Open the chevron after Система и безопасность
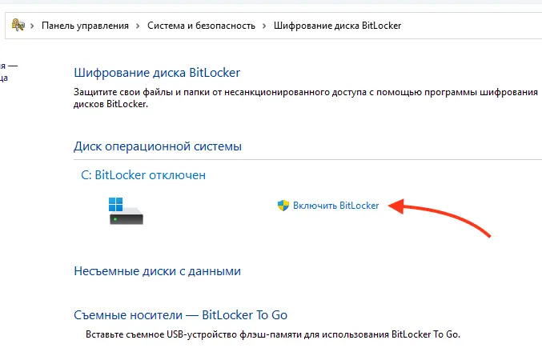Screen dimensions: 542x360 click(264, 26)
